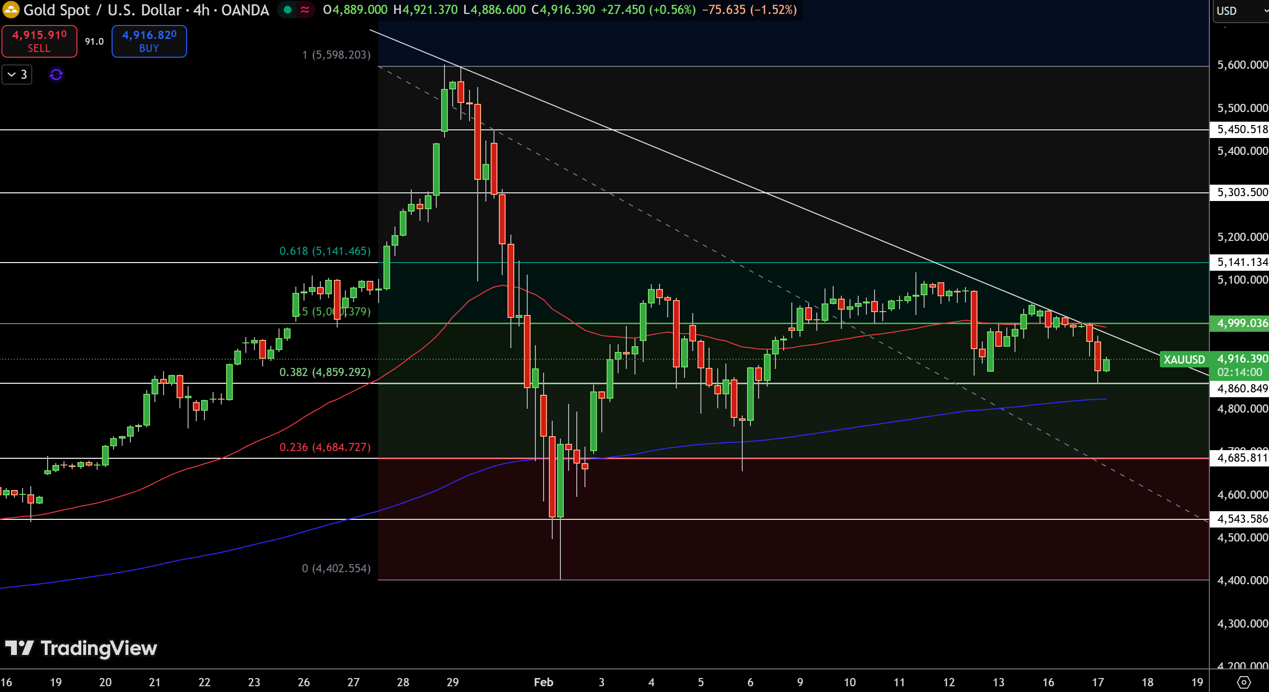The height and width of the screenshot is (692, 1269).
Task: Click the 5,600.000 price scale label
Action: 1242,65
